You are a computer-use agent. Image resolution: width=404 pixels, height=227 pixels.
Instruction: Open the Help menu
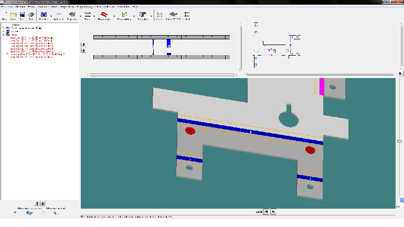click(x=135, y=6)
